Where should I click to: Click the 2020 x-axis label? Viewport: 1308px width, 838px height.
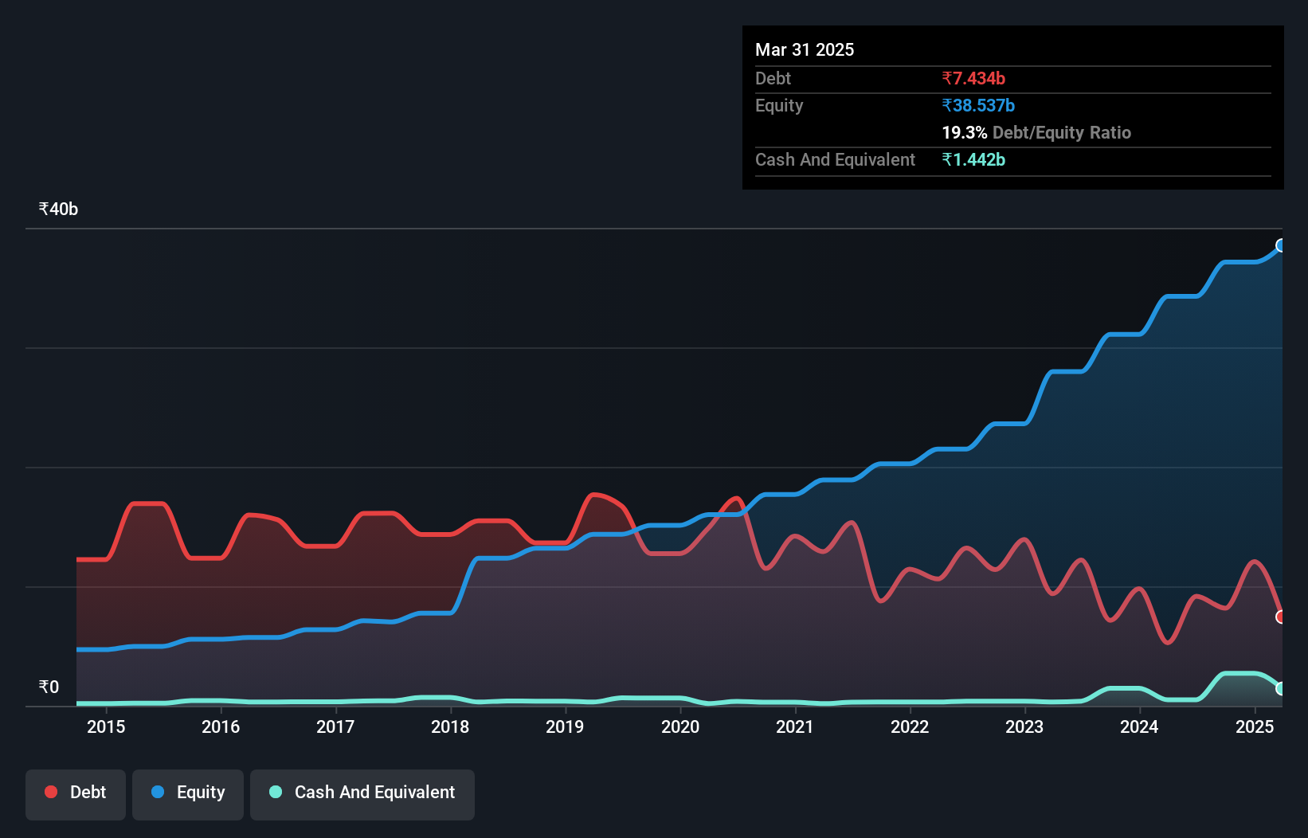tap(680, 726)
